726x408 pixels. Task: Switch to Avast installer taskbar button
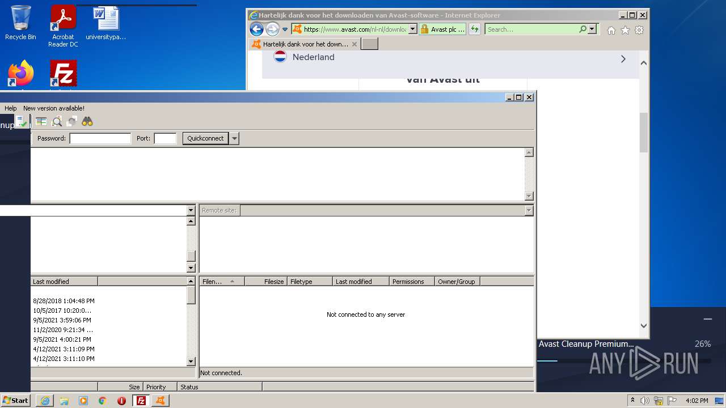point(160,401)
